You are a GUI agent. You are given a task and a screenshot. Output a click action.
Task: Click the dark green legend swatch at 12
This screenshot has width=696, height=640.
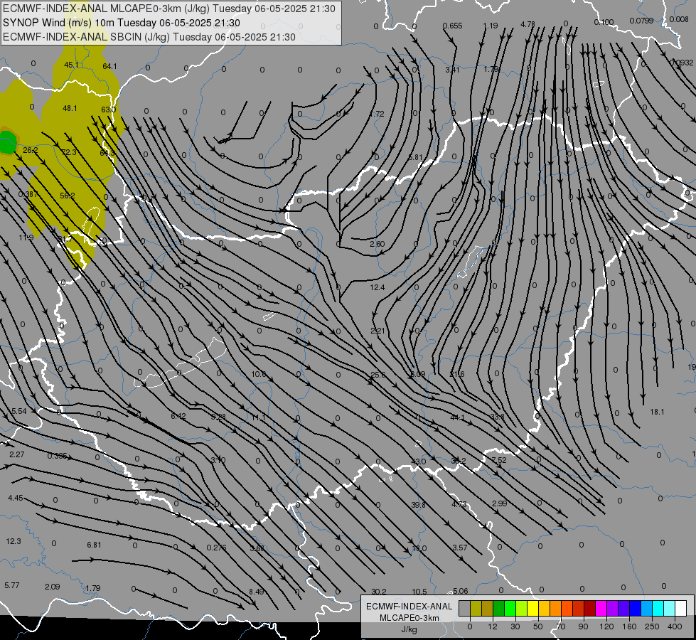[x=498, y=609]
